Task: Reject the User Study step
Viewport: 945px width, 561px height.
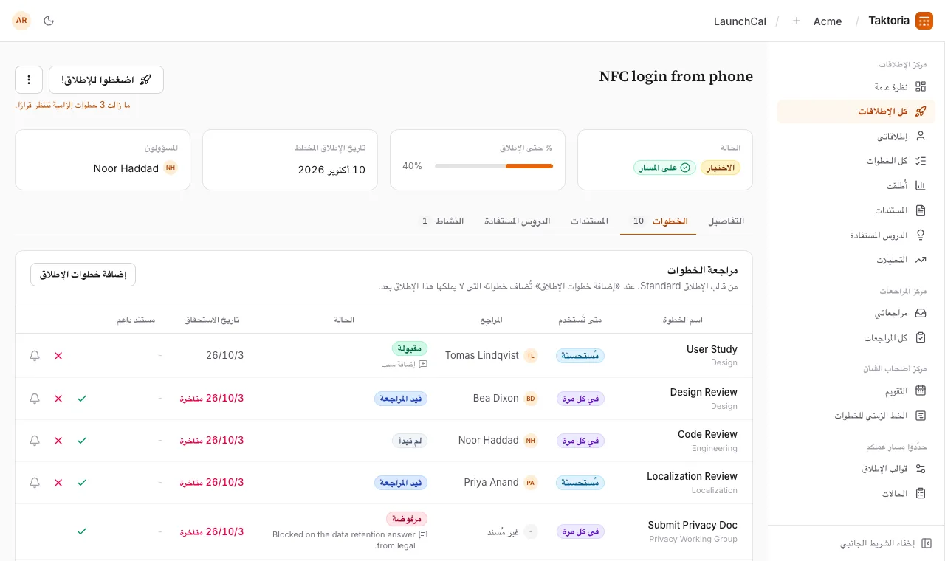Action: pos(58,356)
